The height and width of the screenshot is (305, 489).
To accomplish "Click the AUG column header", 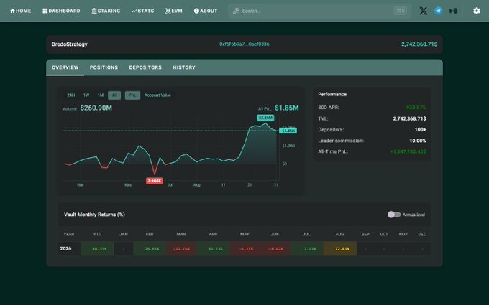I will click(340, 234).
